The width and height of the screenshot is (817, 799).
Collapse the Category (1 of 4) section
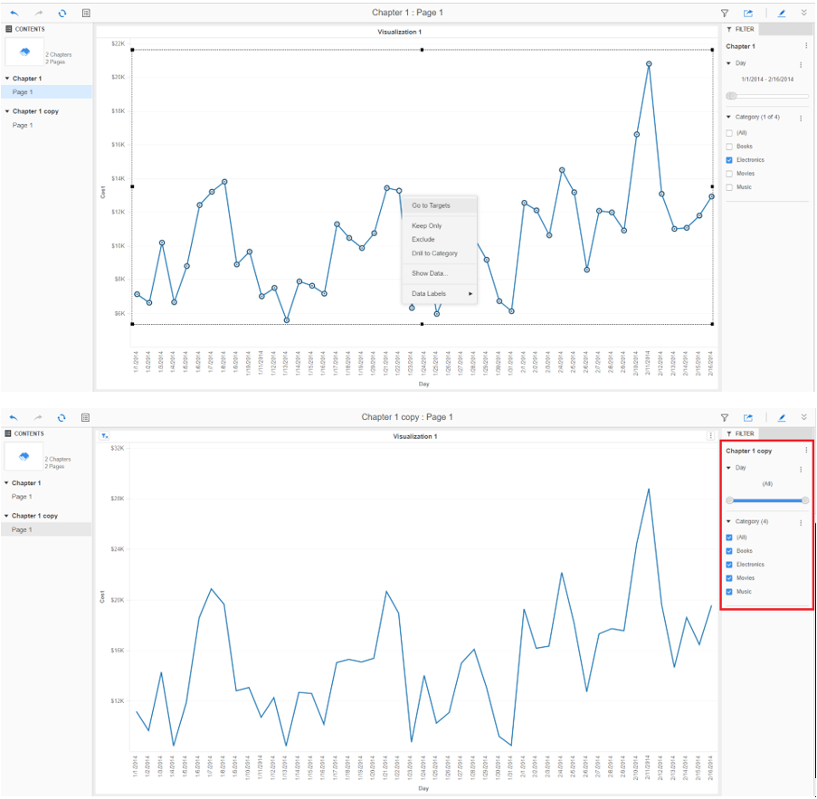click(730, 118)
